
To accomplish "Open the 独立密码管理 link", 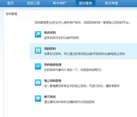I will [53, 81].
